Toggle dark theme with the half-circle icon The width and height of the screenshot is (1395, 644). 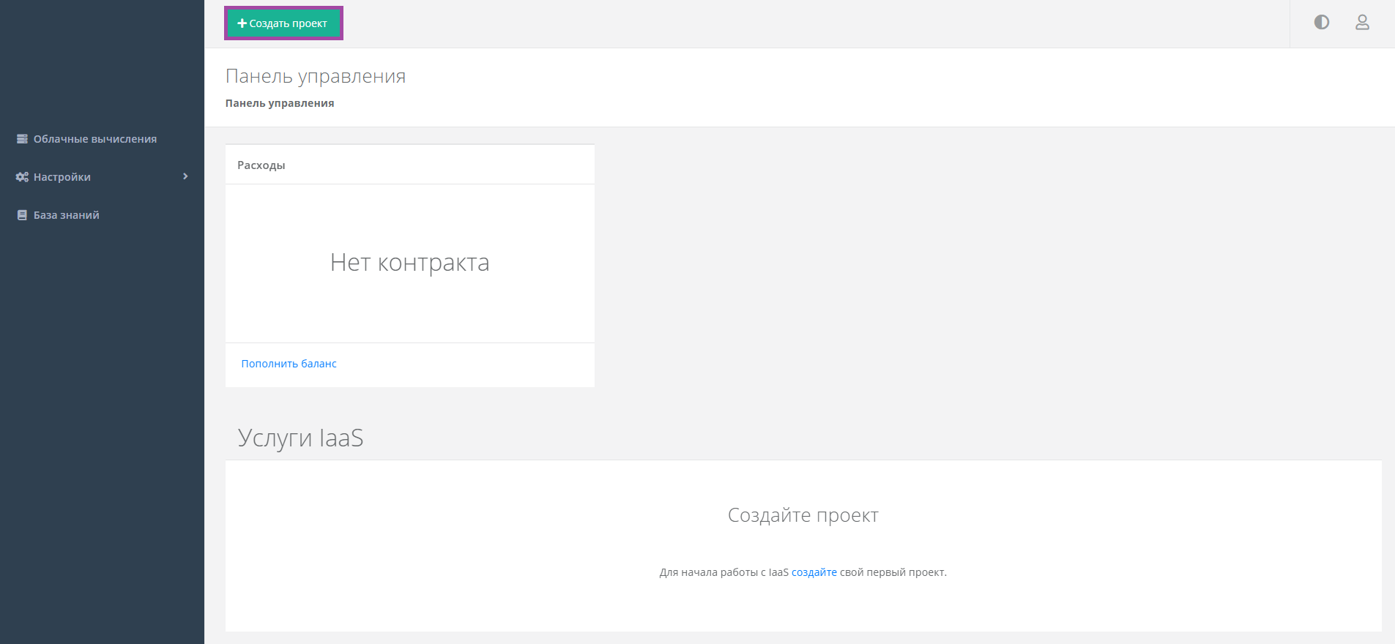point(1321,23)
